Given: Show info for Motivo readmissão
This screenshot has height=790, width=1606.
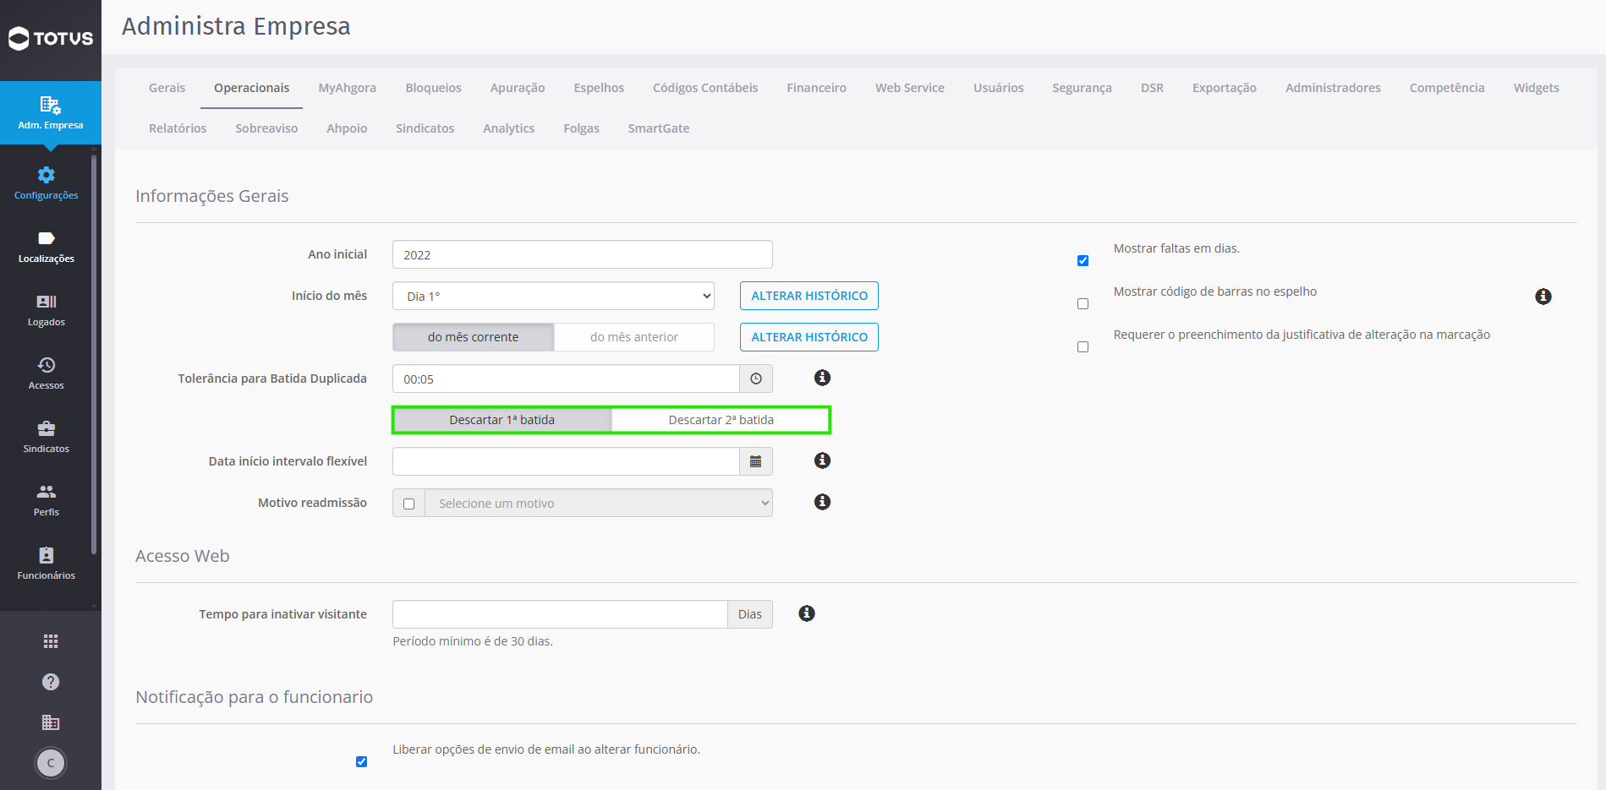Looking at the screenshot, I should pos(822,502).
